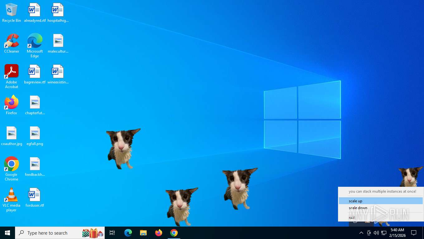Select the CCleaner shortcut
The height and width of the screenshot is (239, 424).
(x=12, y=44)
